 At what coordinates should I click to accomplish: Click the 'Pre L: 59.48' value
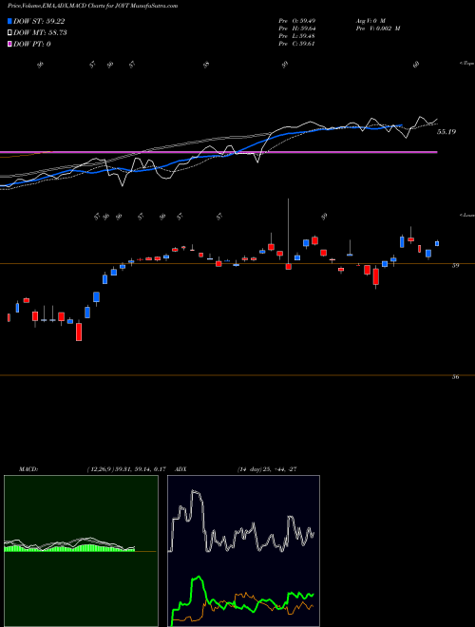pyautogui.click(x=296, y=36)
